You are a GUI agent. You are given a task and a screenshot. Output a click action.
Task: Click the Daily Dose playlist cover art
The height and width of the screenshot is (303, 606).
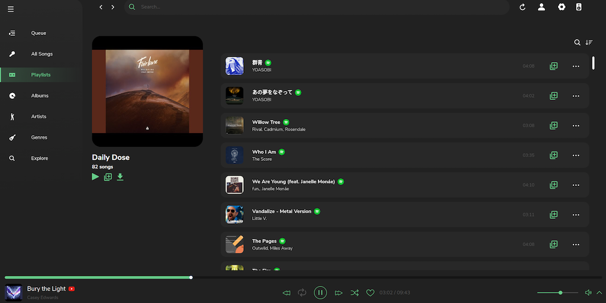[x=147, y=91]
